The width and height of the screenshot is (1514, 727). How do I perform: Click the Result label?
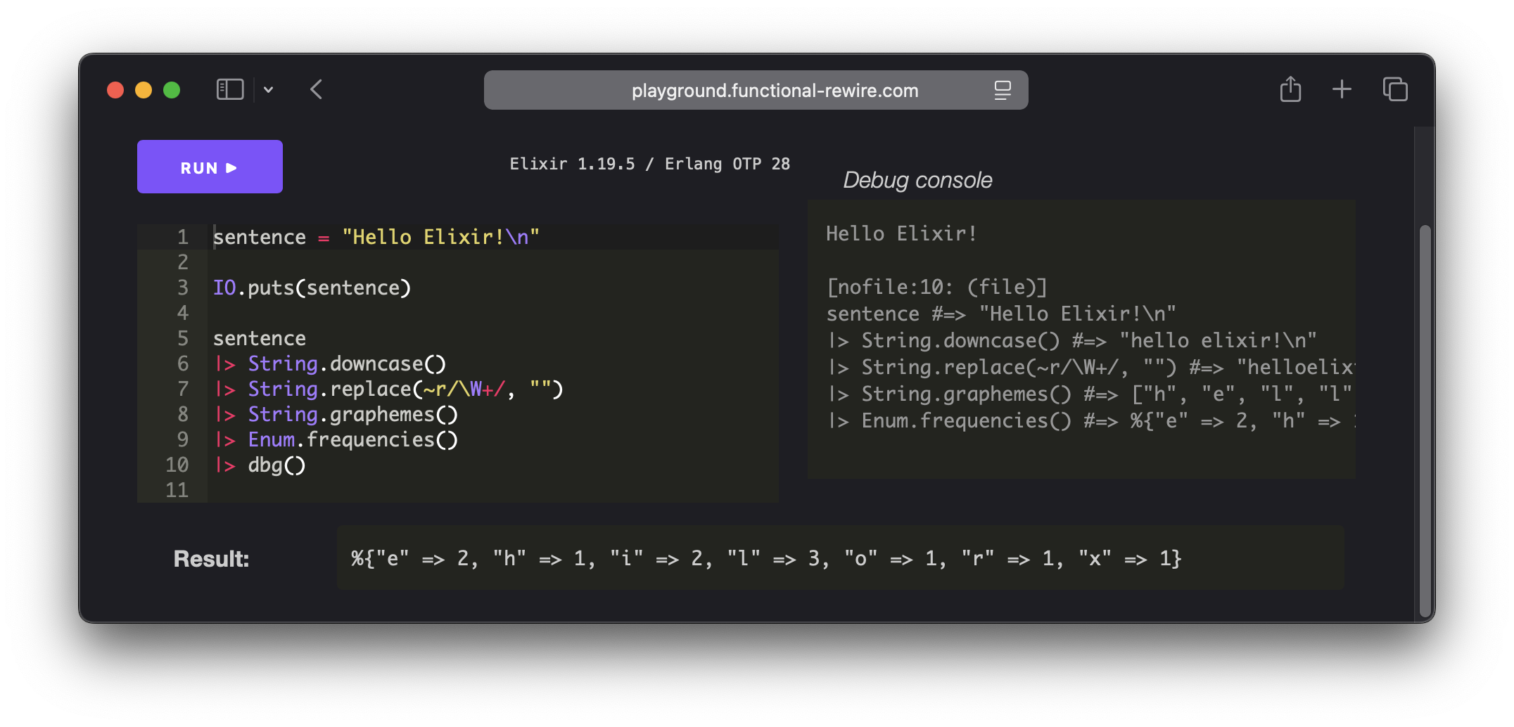tap(211, 558)
